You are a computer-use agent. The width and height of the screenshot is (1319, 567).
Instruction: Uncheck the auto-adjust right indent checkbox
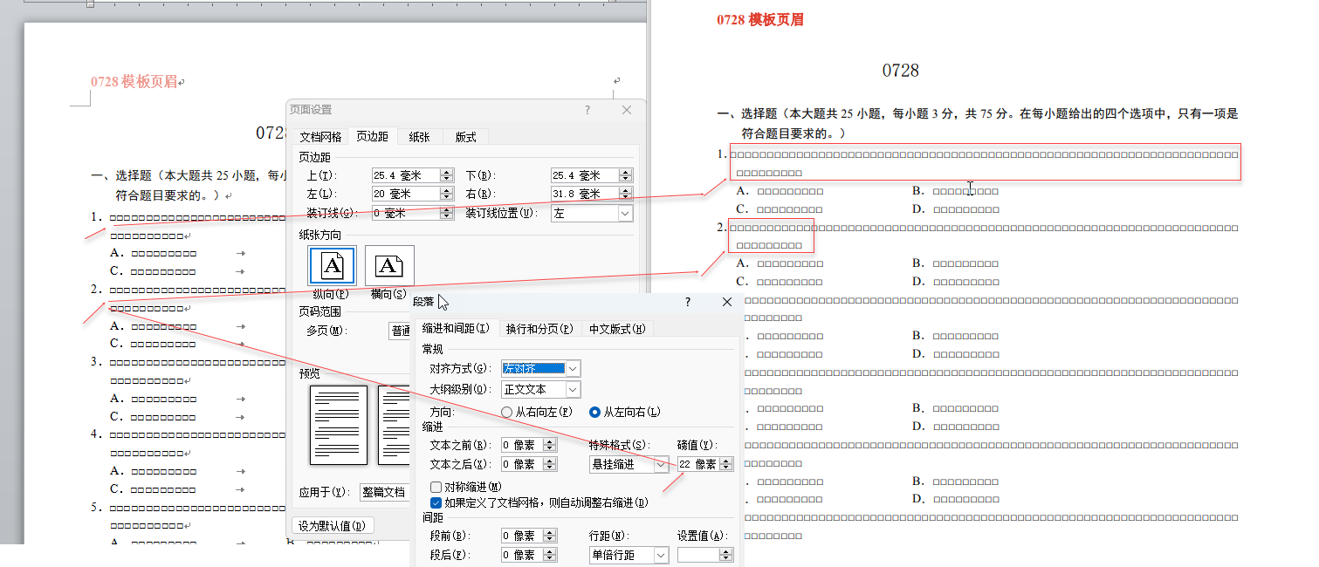coord(436,502)
